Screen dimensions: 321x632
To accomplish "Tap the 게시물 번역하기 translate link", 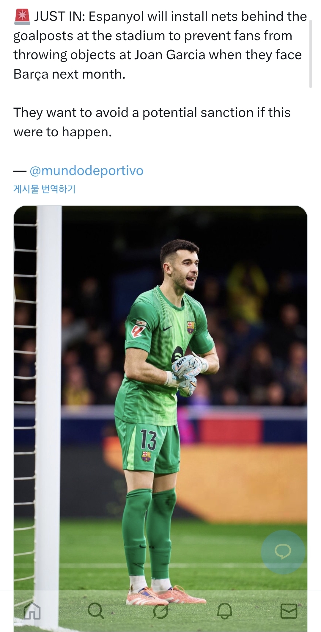I will pos(44,189).
